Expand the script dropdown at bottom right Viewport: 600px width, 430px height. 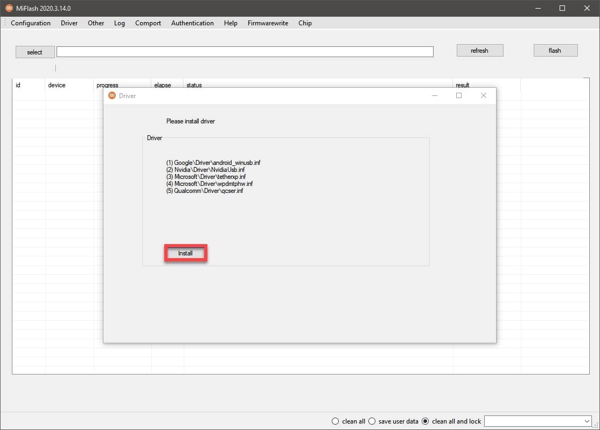coord(587,421)
